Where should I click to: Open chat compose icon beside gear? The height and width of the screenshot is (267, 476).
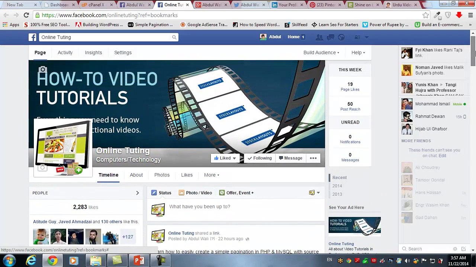pyautogui.click(x=463, y=249)
